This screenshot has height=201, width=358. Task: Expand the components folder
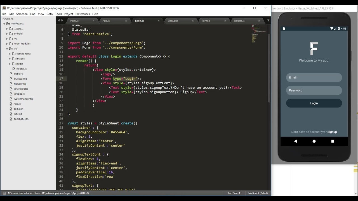click(10, 54)
